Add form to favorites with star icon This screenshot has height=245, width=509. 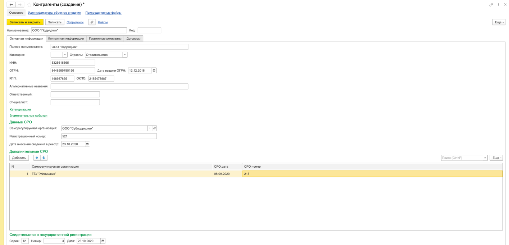[x=29, y=5]
